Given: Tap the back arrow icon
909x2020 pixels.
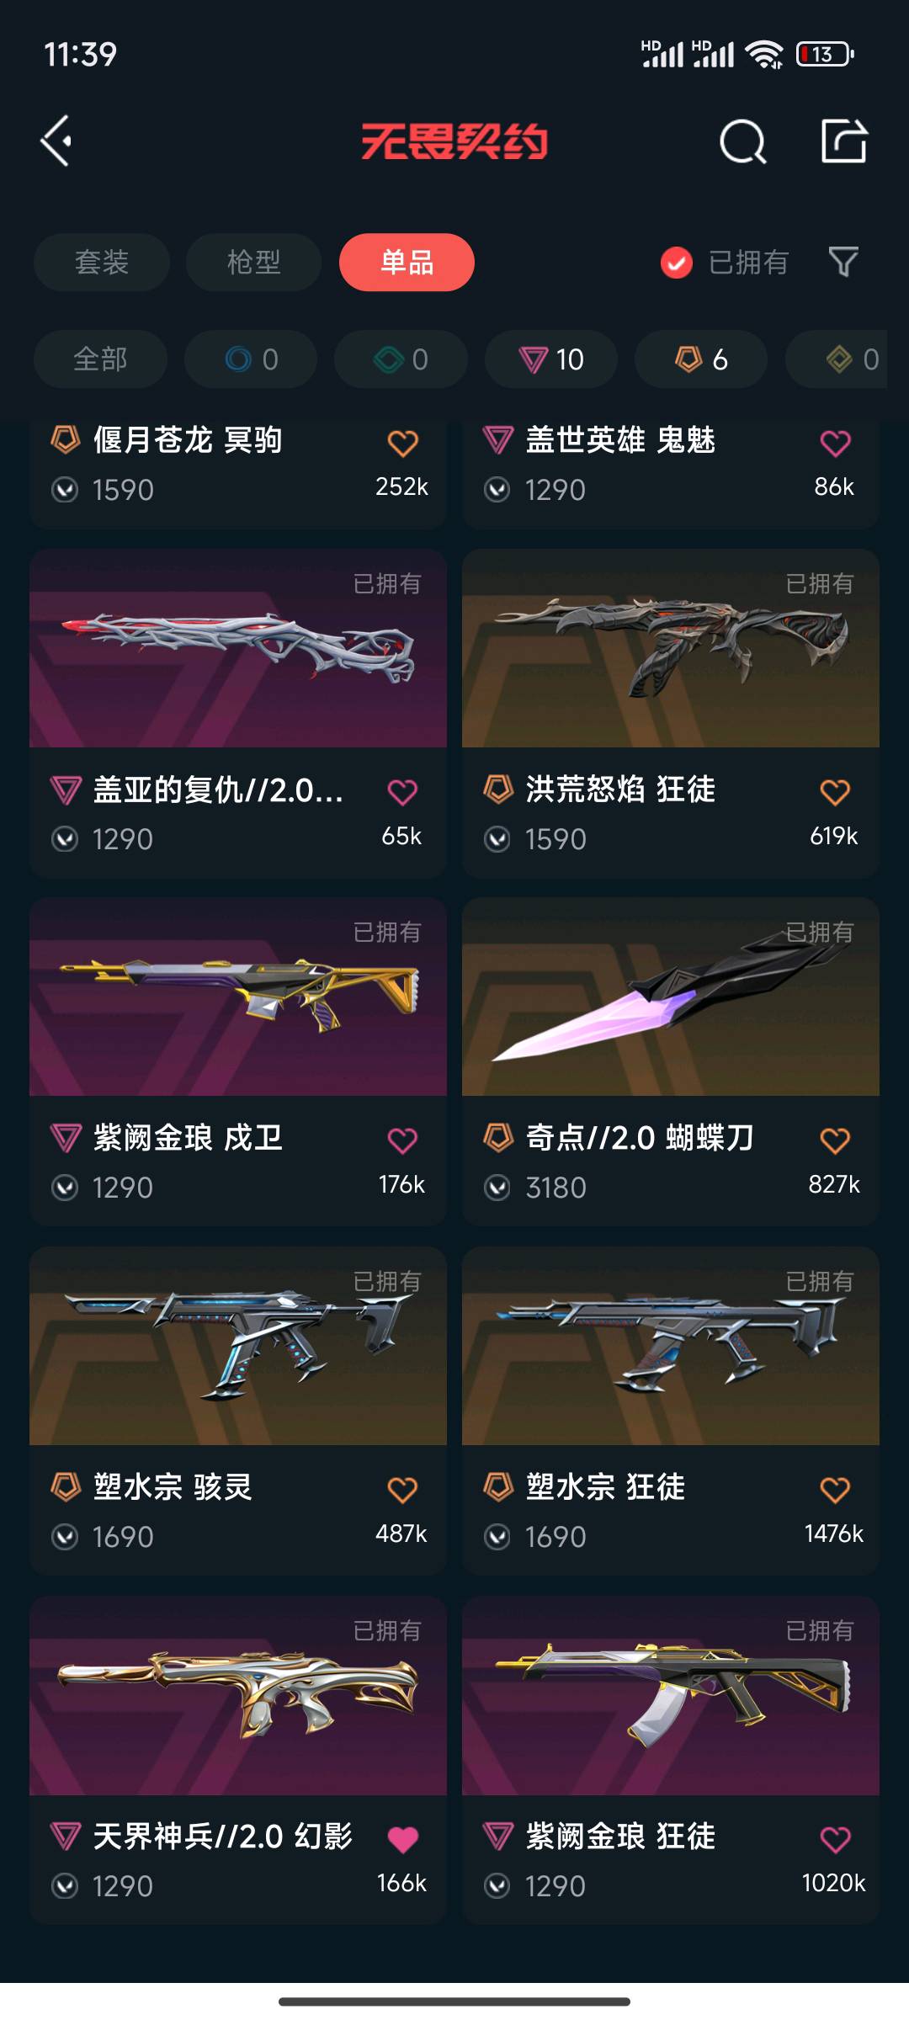Looking at the screenshot, I should click(56, 141).
